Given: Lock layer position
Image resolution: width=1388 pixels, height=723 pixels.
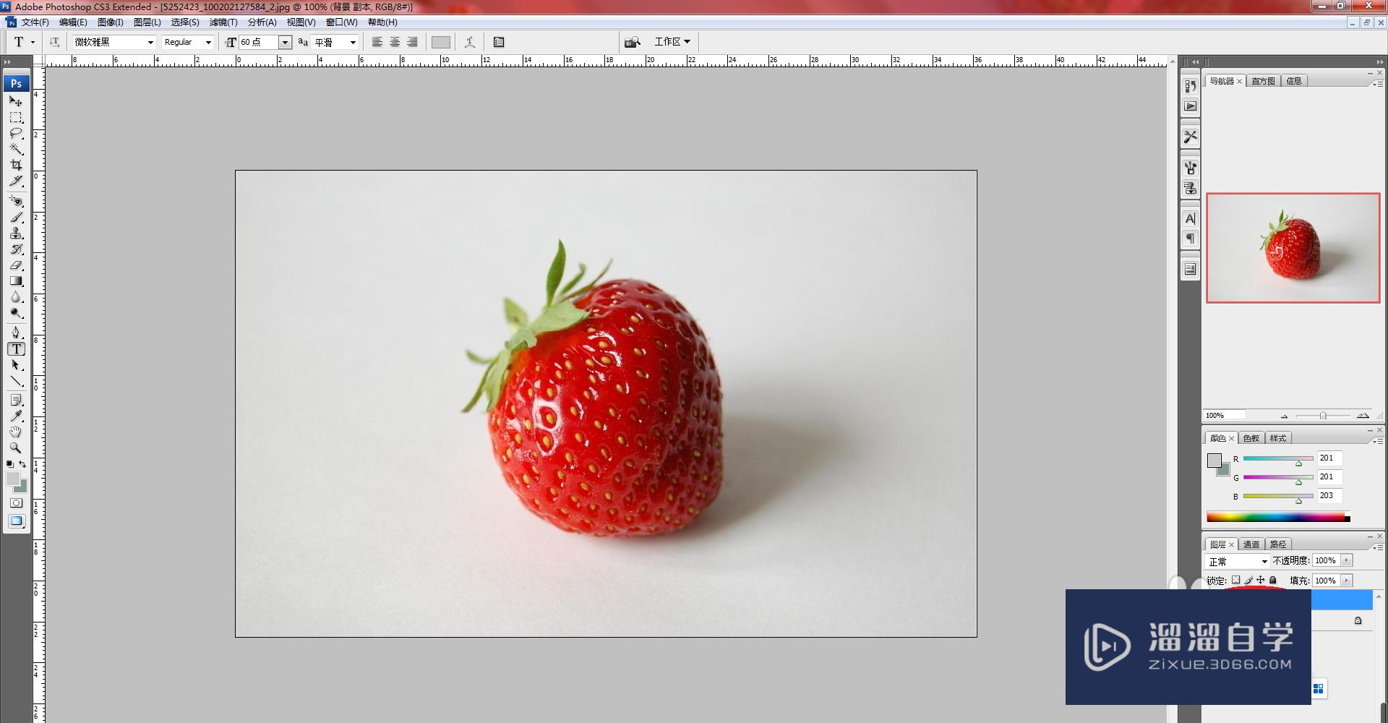Looking at the screenshot, I should click(x=1261, y=580).
